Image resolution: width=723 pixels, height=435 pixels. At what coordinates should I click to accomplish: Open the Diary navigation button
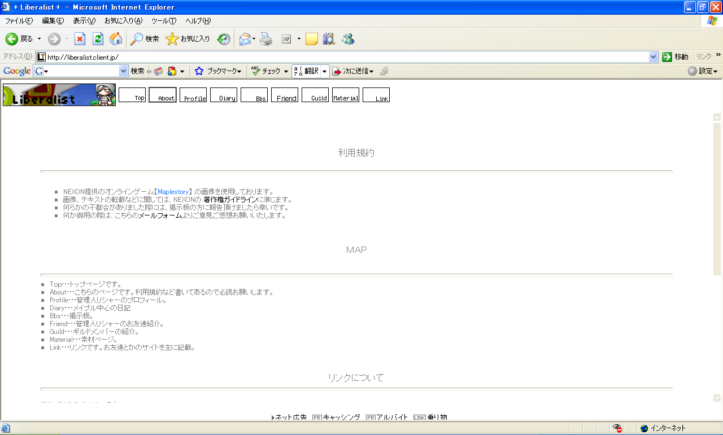(x=224, y=95)
